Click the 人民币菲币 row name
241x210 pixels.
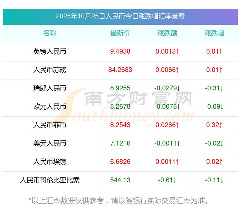tap(50, 125)
